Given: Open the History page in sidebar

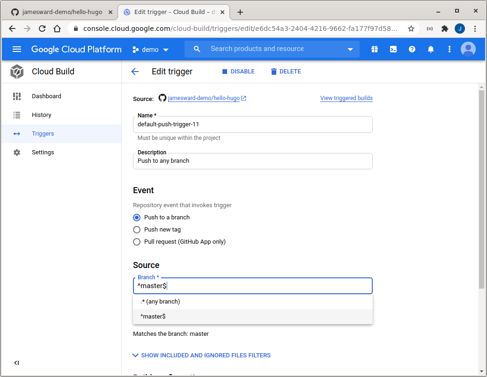Looking at the screenshot, I should click(x=42, y=115).
